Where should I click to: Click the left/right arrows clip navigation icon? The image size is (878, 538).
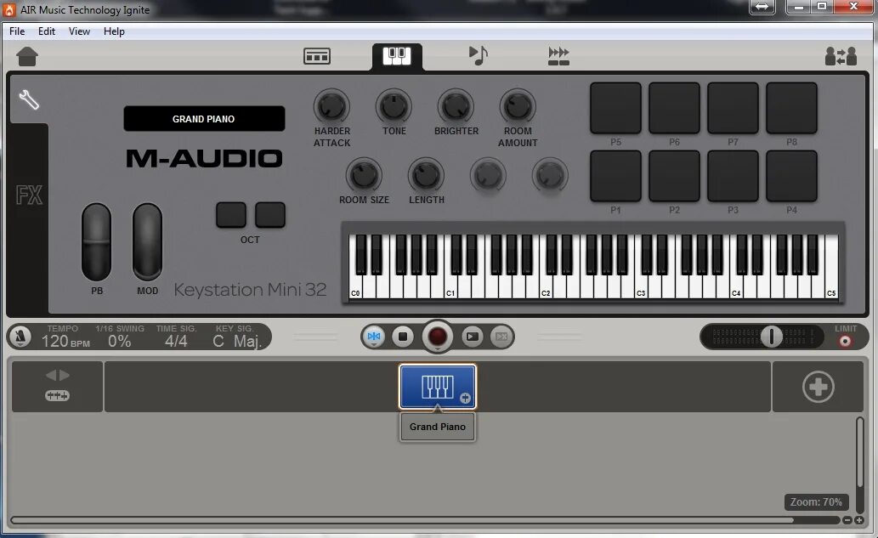tap(58, 375)
